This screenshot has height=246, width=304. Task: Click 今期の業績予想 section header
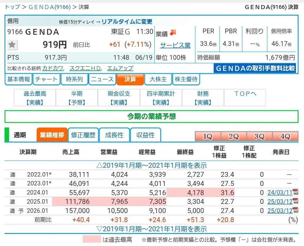(x=151, y=117)
